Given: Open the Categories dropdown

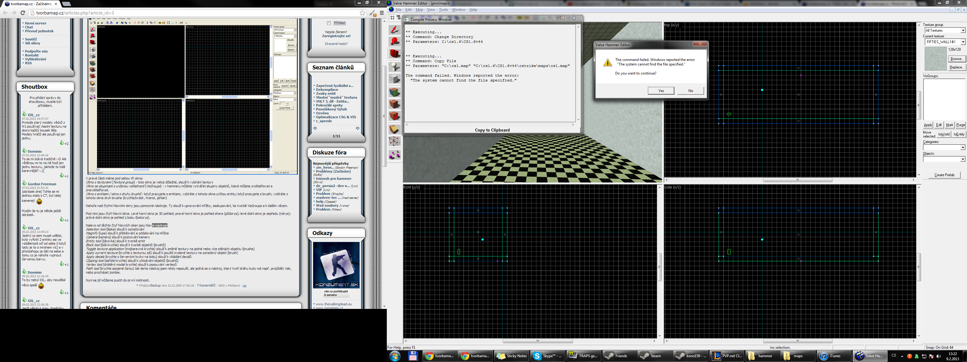Looking at the screenshot, I should [962, 148].
